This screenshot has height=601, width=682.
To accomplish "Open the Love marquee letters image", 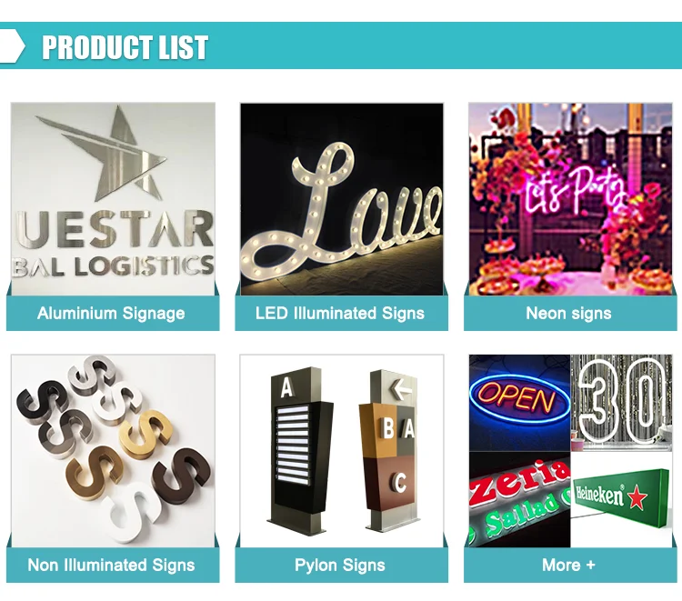I will coord(342,199).
